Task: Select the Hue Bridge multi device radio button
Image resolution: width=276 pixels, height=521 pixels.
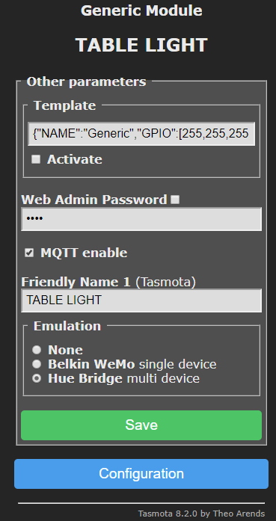Action: (37, 378)
